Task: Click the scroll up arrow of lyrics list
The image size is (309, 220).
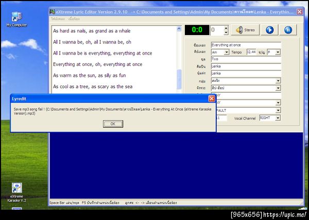Action: coord(179,29)
